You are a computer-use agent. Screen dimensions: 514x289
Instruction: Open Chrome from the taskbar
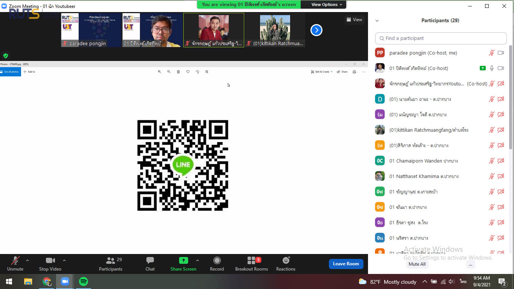click(x=47, y=281)
